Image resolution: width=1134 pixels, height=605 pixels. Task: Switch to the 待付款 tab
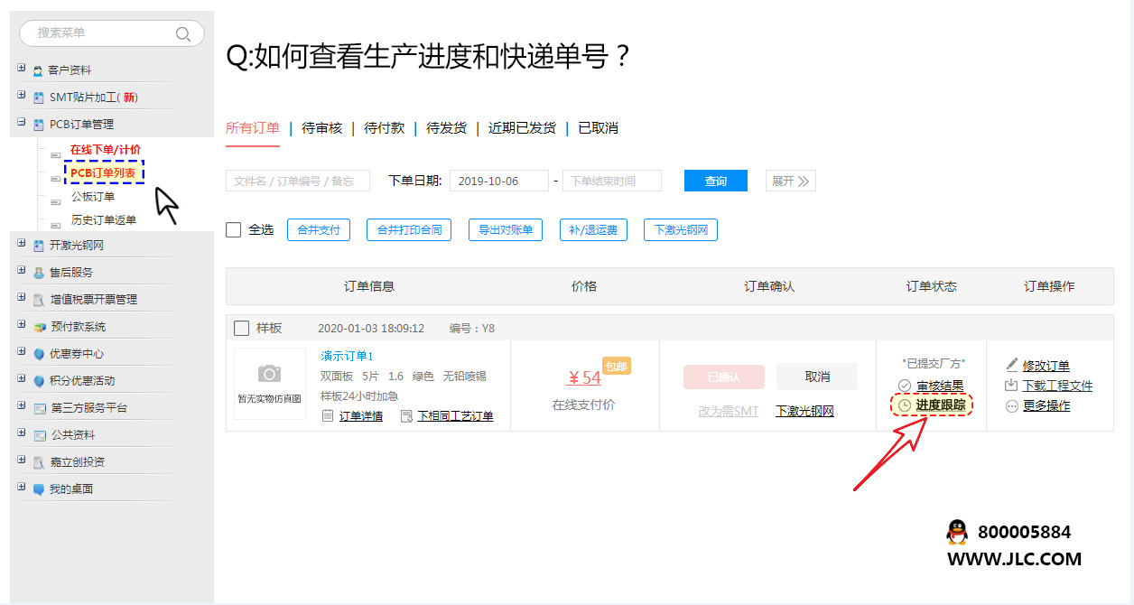click(x=384, y=128)
